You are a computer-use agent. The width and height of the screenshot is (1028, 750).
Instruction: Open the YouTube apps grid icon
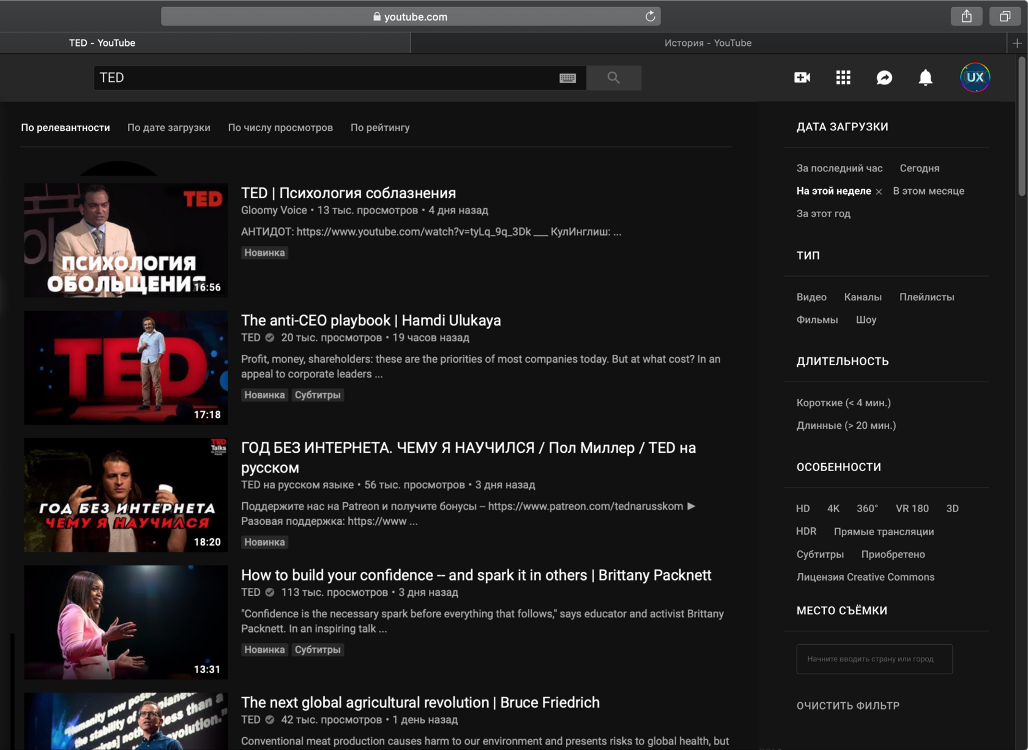coord(843,78)
